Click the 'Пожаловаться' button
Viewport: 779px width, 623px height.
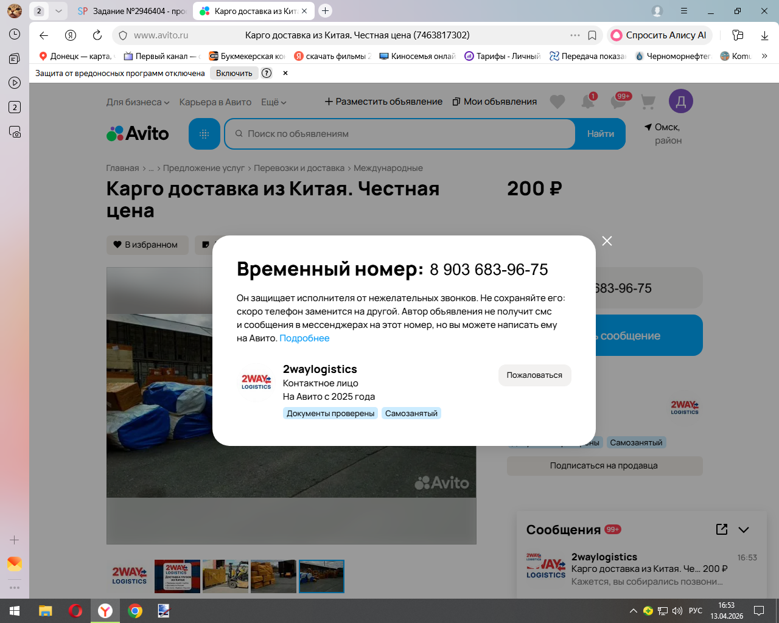[534, 375]
